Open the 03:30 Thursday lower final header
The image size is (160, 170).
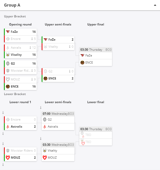pyautogui.click(x=96, y=129)
